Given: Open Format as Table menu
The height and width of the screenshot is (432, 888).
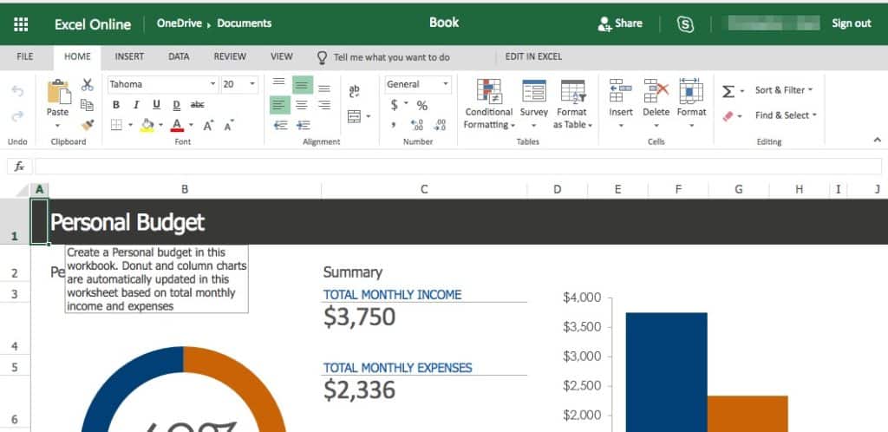Looking at the screenshot, I should pyautogui.click(x=572, y=104).
